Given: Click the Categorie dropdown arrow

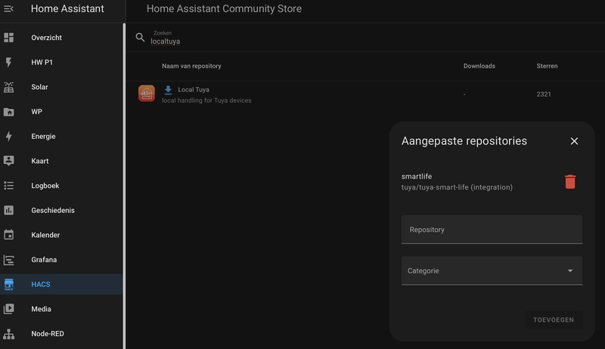Looking at the screenshot, I should pyautogui.click(x=570, y=270).
